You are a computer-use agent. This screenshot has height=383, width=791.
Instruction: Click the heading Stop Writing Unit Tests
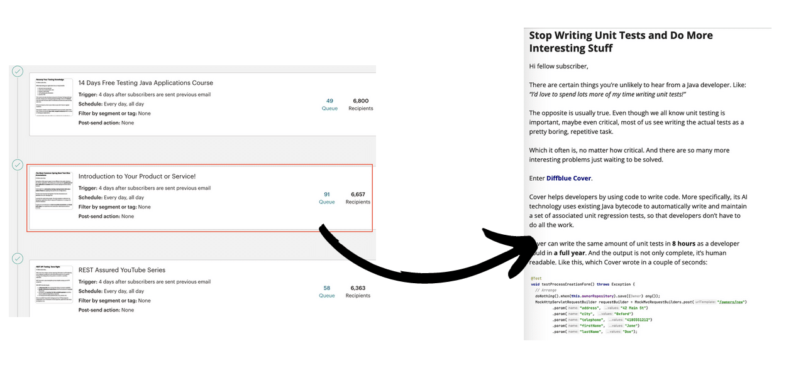(x=621, y=41)
